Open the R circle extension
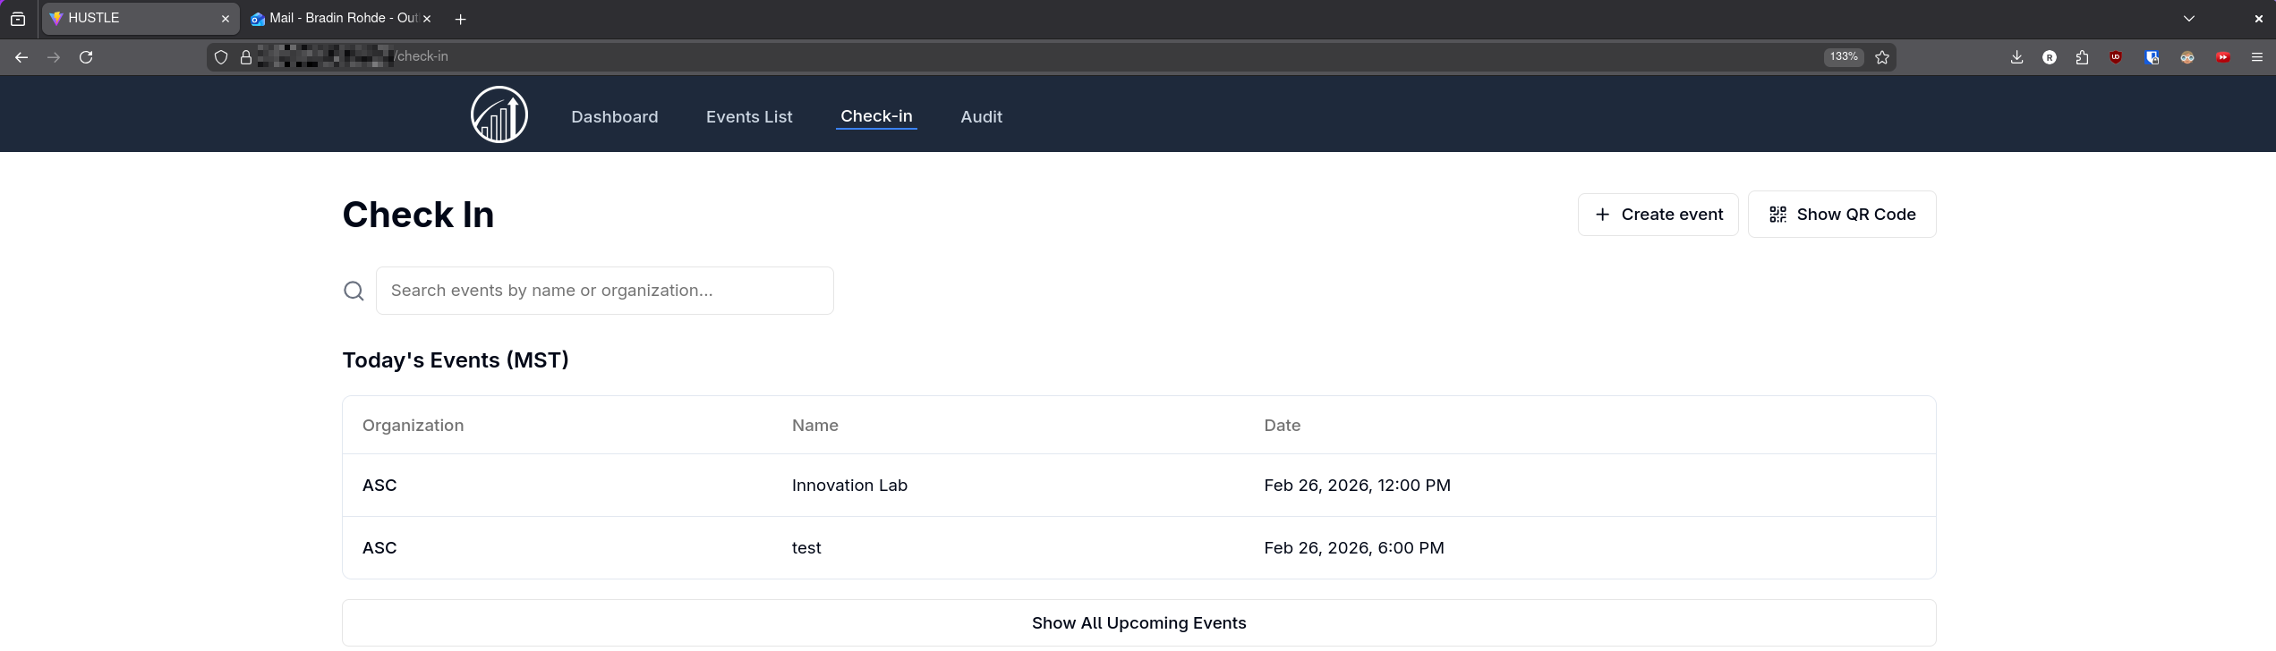Viewport: 2276px width, 651px height. (2050, 57)
